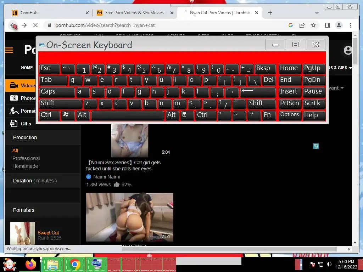Tap the space bar key
Image resolution: width=363 pixels, height=272 pixels.
[x=128, y=115]
